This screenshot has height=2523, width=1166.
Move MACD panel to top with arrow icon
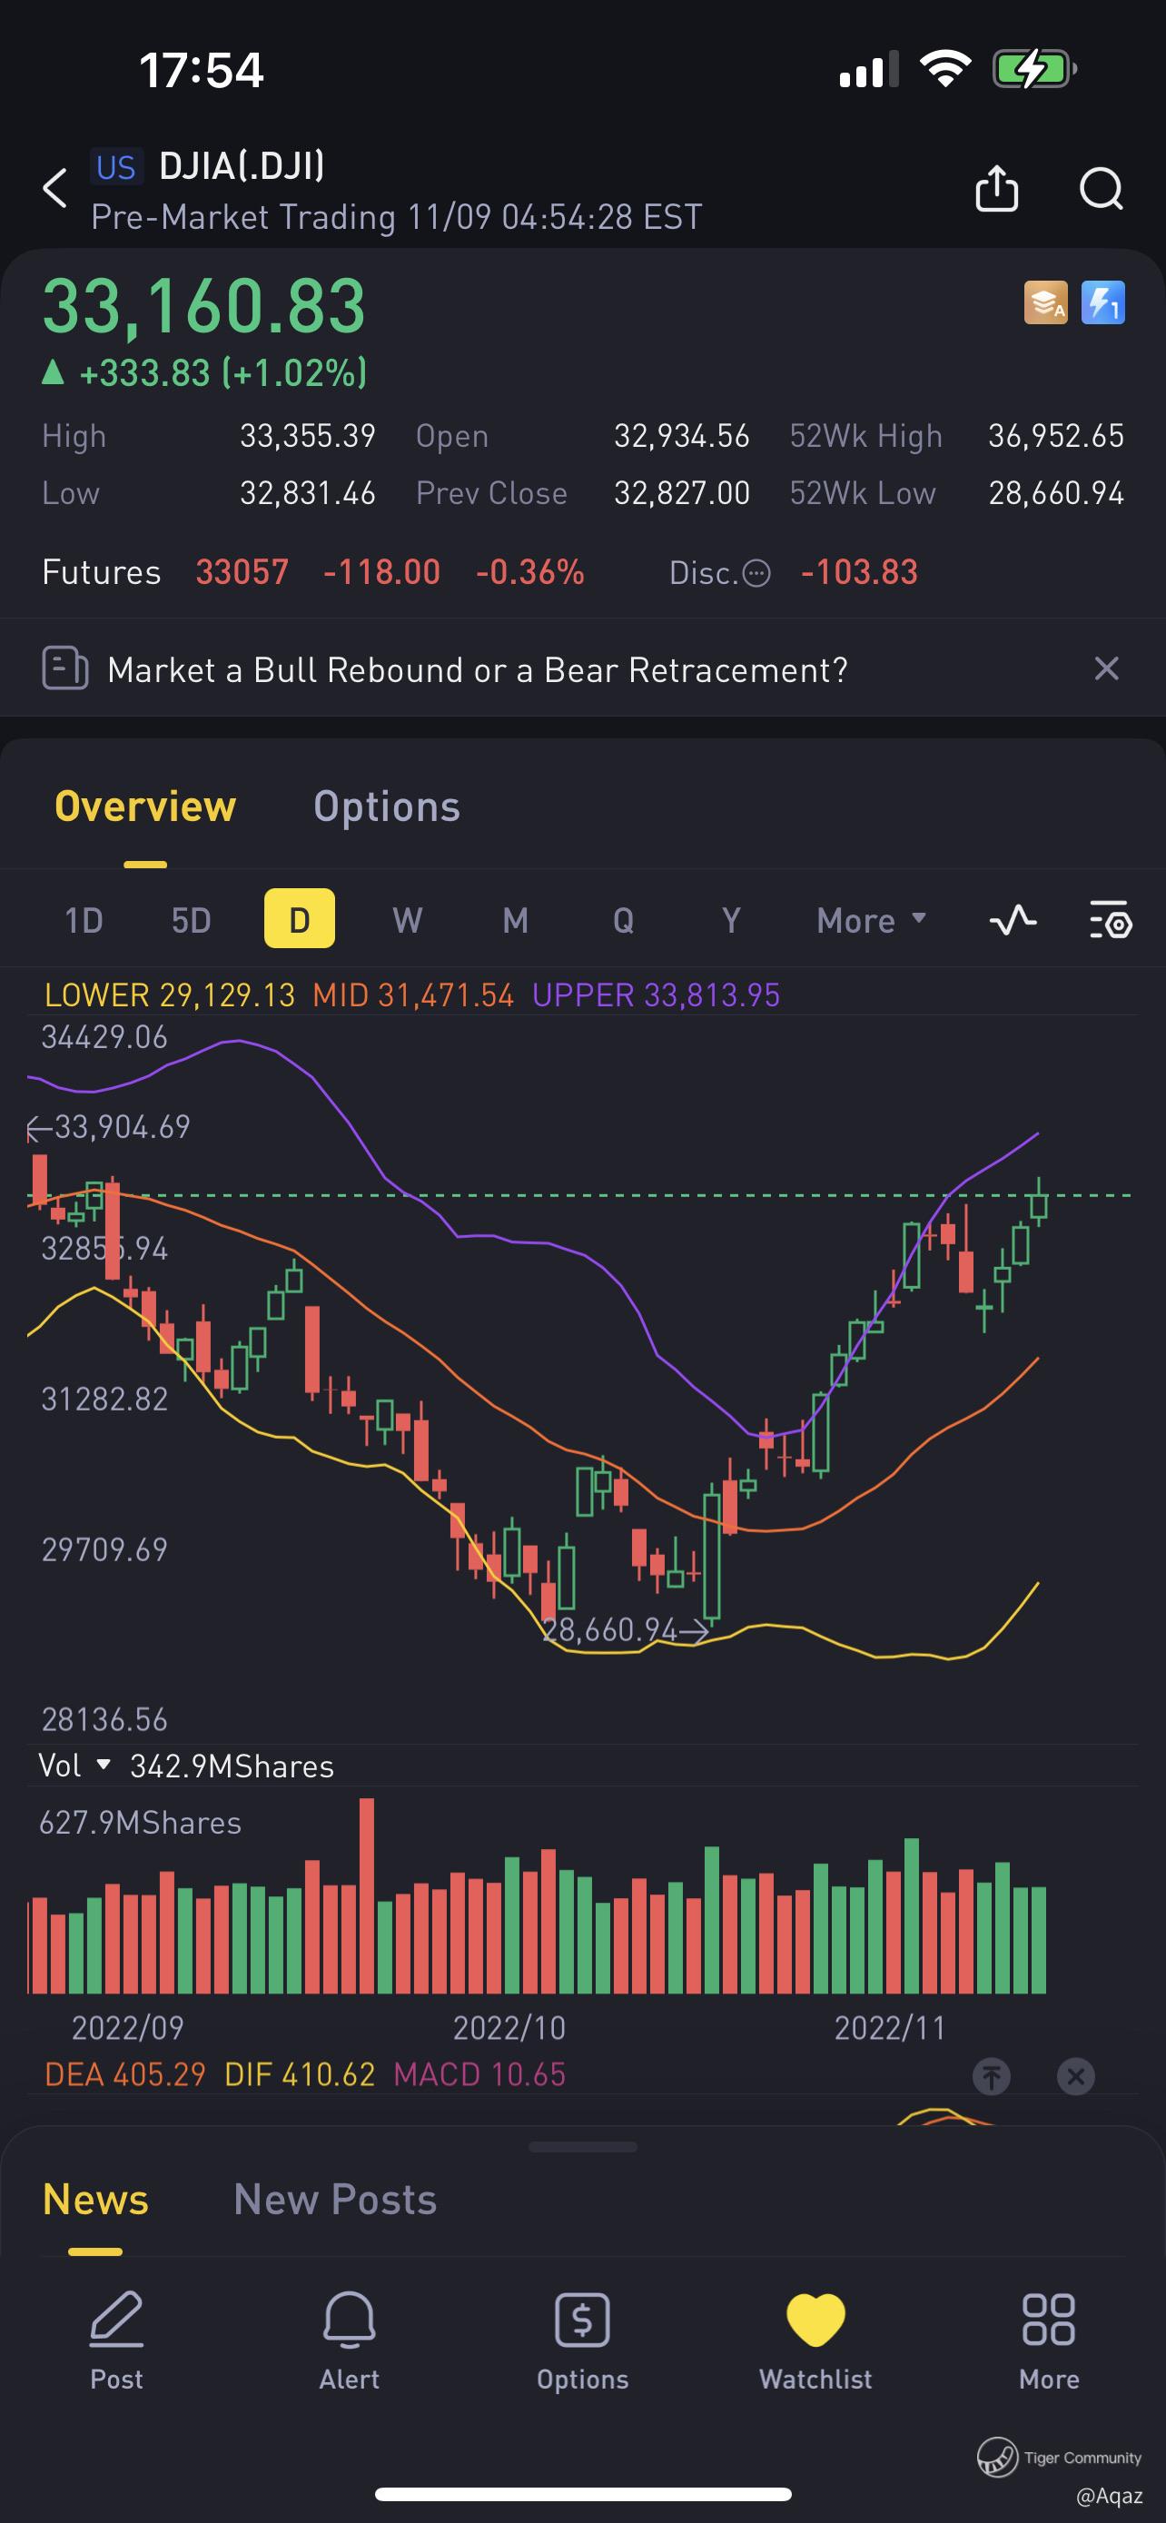click(x=992, y=2075)
